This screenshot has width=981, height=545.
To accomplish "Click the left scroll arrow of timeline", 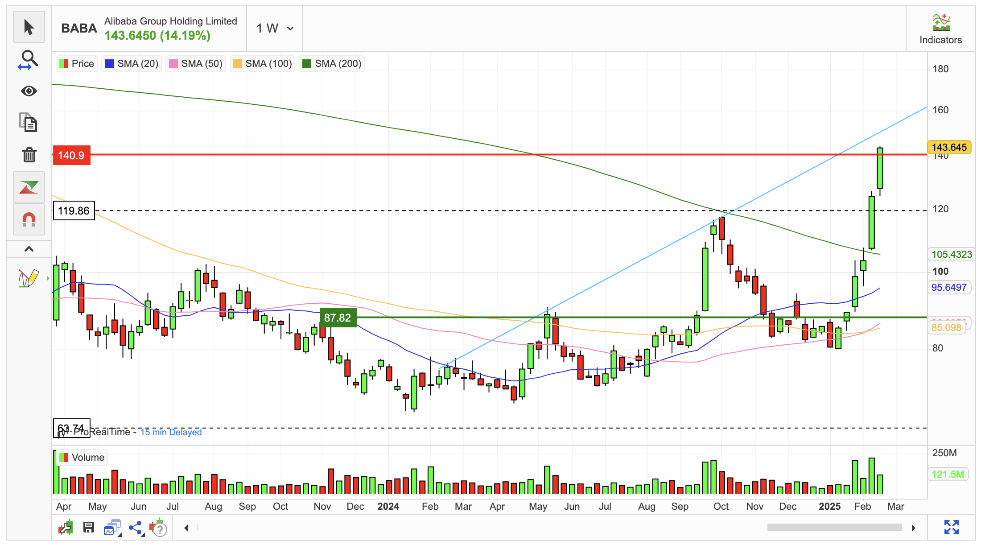I will pos(186,528).
